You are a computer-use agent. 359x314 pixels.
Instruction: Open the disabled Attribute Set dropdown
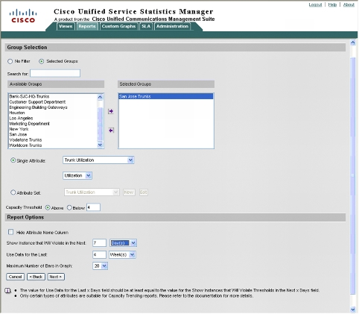92,192
